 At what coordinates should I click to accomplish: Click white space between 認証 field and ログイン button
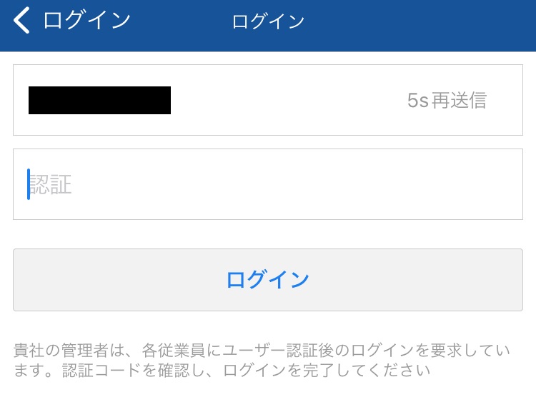pos(268,234)
